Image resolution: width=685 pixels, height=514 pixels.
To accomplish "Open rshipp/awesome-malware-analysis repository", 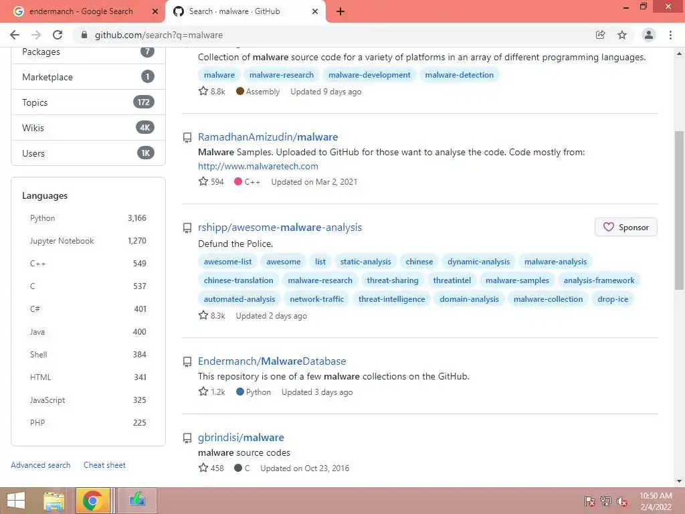I will pos(280,228).
